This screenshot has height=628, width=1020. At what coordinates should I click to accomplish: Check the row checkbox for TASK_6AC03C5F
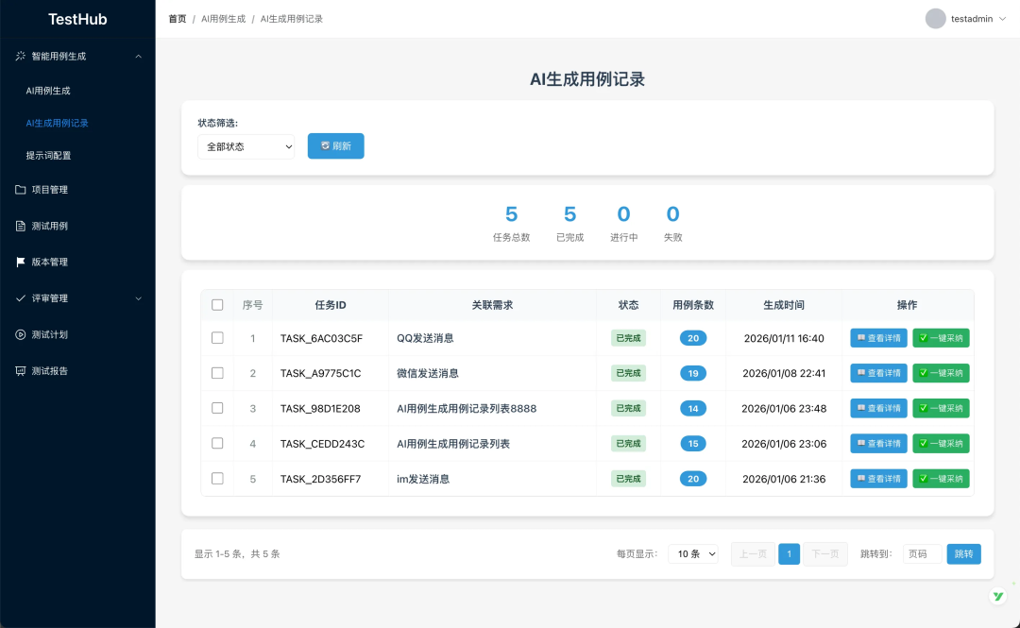pos(217,337)
